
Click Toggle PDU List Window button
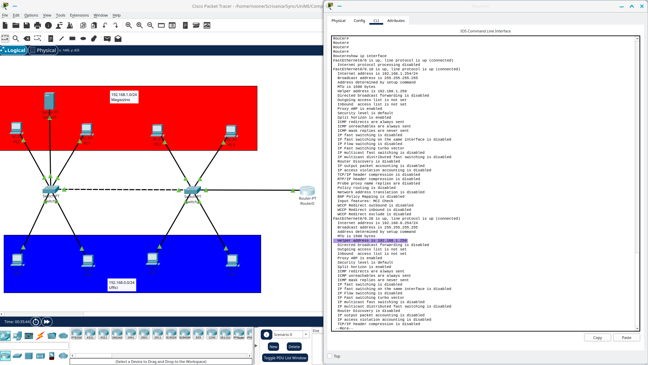coord(285,358)
